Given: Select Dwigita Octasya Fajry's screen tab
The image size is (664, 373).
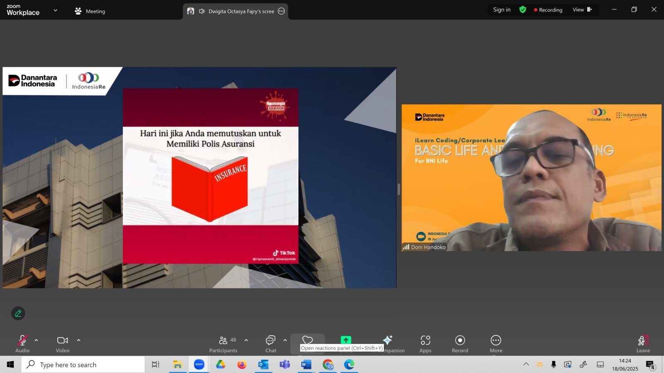Looking at the screenshot, I should 235,11.
